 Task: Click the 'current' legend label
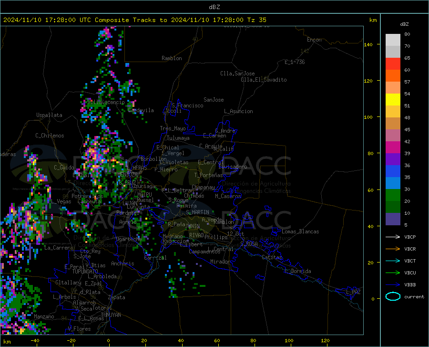click(414, 296)
